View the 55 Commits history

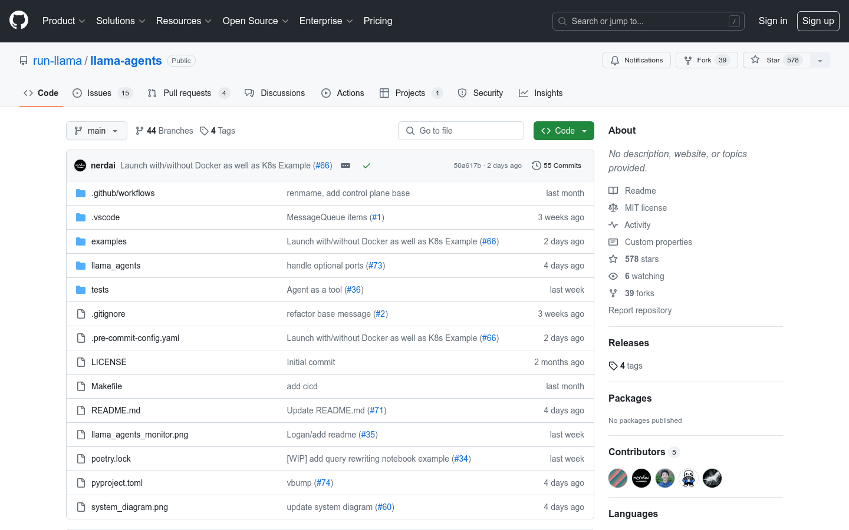(x=557, y=165)
